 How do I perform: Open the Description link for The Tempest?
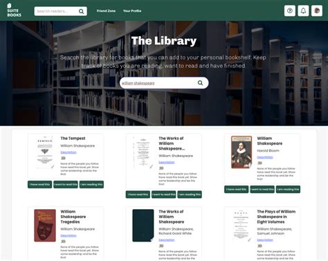click(69, 152)
